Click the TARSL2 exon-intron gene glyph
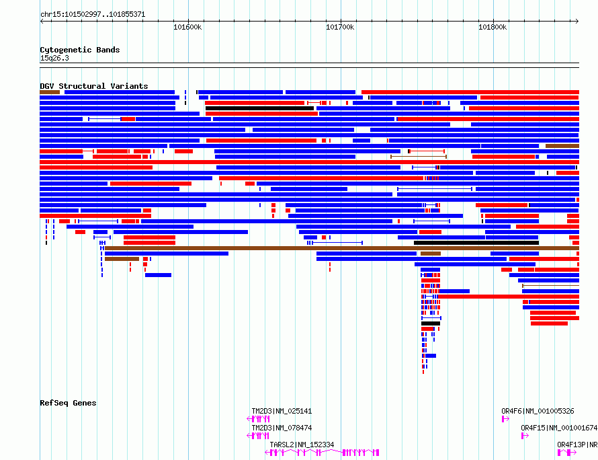598x460 pixels. pyautogui.click(x=322, y=453)
